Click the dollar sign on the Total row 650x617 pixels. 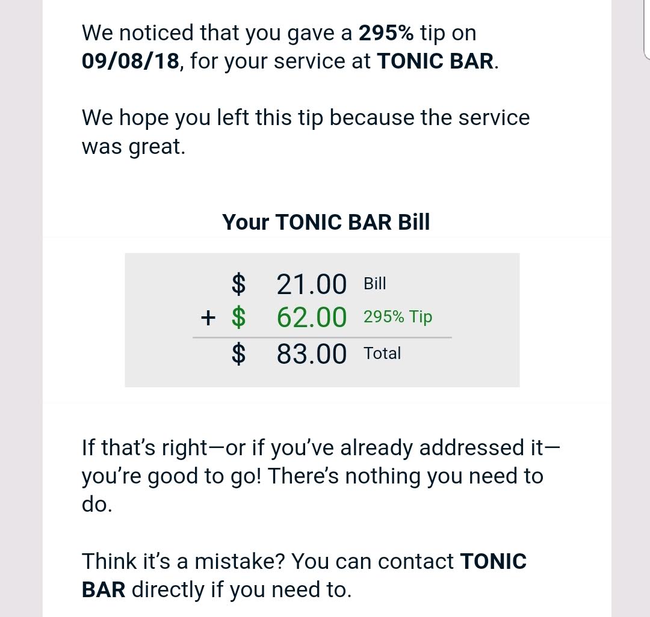pos(239,354)
